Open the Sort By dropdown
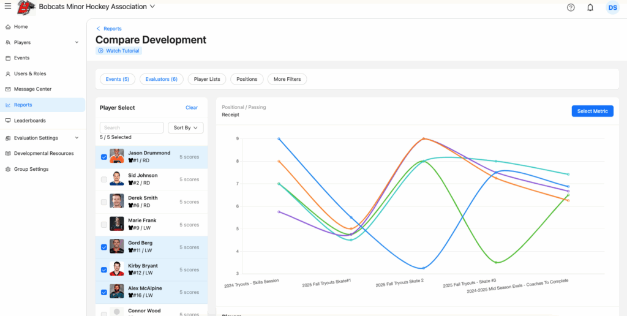Image resolution: width=627 pixels, height=316 pixels. [x=186, y=128]
